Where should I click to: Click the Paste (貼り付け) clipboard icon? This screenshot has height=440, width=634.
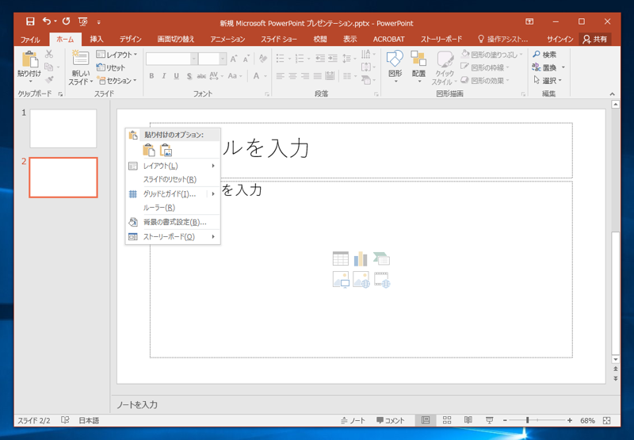click(29, 60)
